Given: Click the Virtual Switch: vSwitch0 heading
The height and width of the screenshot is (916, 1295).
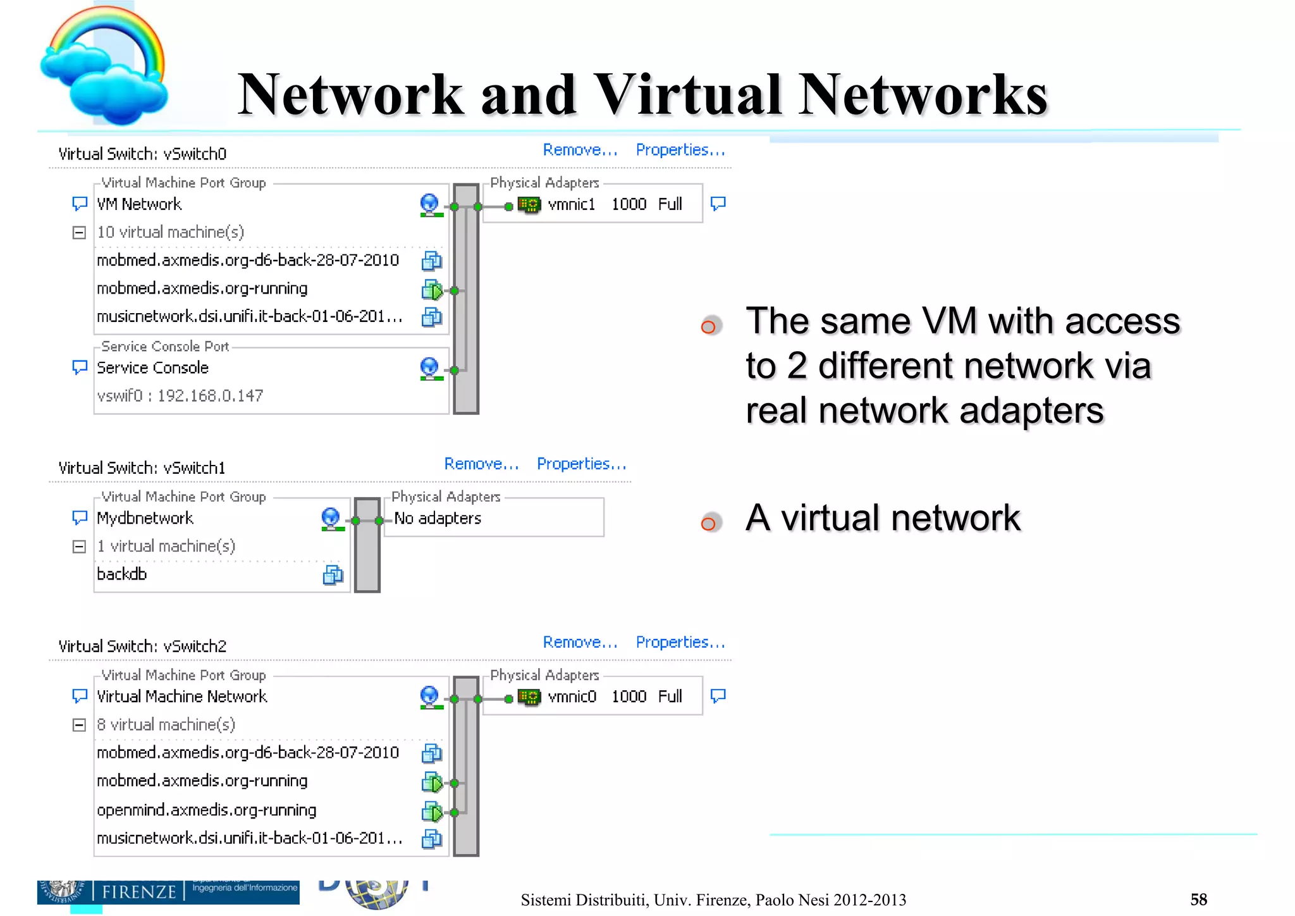Looking at the screenshot, I should (142, 154).
